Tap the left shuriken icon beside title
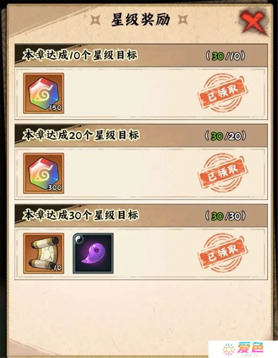Viewport: 278px width, 358px height. point(95,20)
